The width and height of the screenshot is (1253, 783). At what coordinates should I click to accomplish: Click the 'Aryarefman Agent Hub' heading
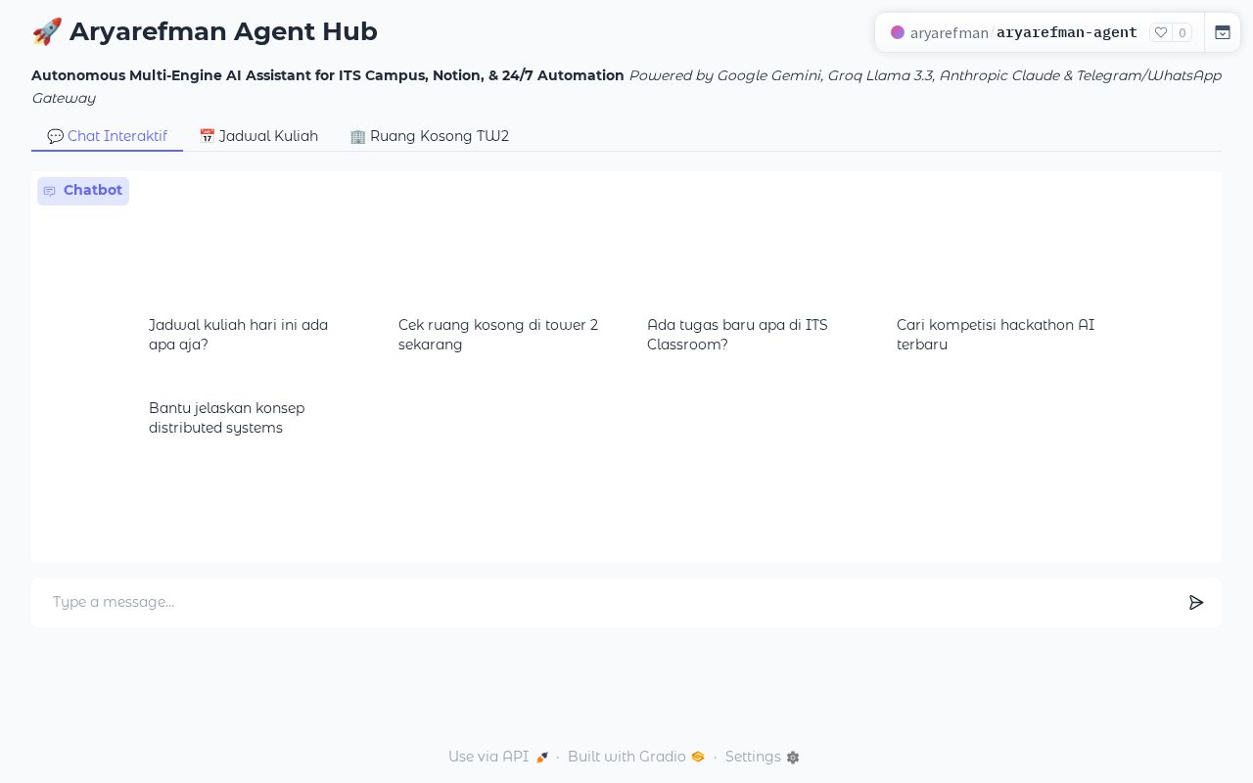(205, 31)
